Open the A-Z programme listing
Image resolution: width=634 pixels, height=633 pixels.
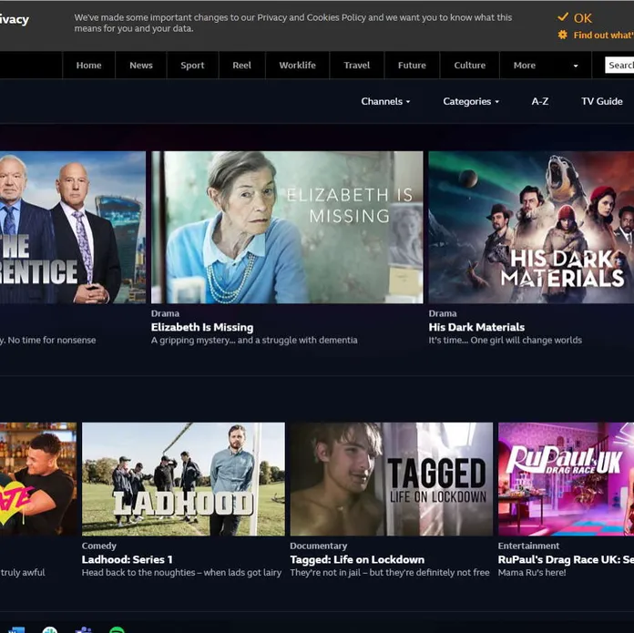540,101
